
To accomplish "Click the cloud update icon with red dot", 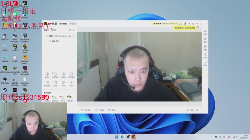I will click(x=185, y=24).
